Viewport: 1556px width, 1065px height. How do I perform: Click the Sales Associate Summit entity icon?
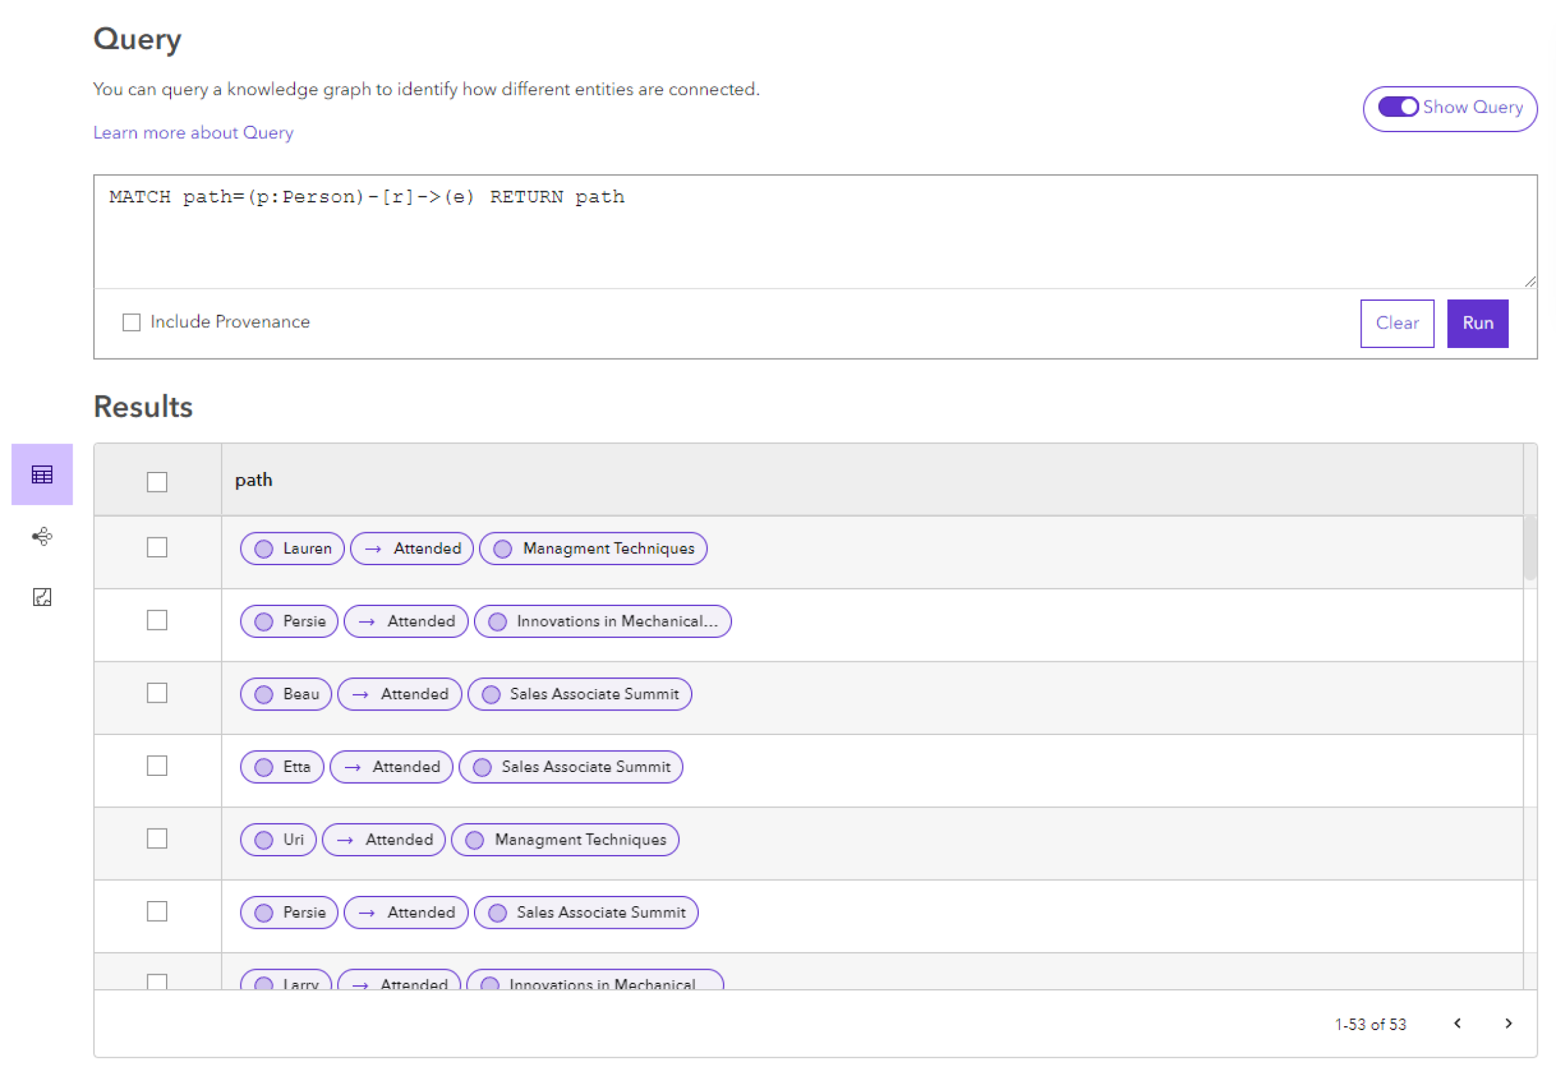point(492,694)
